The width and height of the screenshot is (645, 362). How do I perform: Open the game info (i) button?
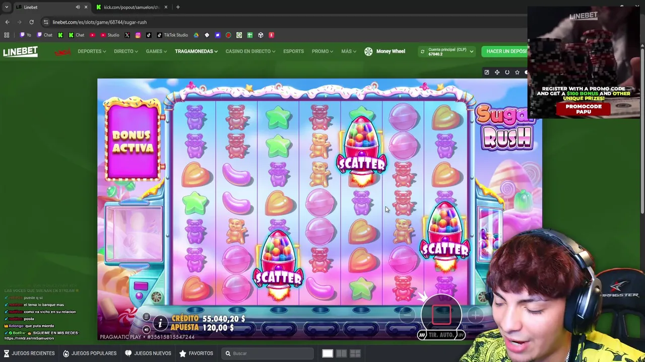(x=160, y=323)
